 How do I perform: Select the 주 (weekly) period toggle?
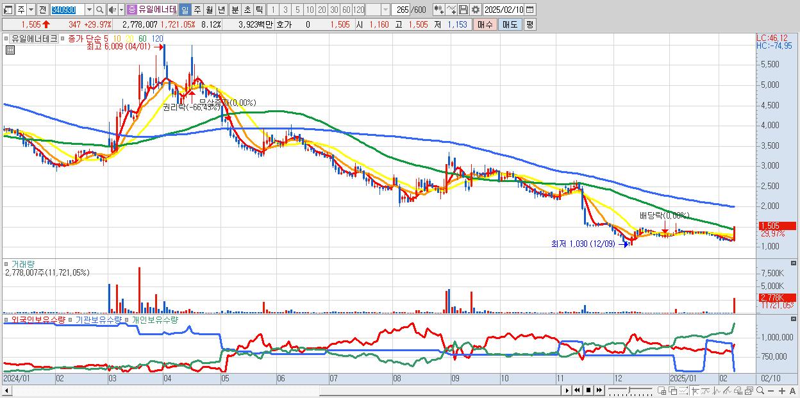[x=197, y=10]
